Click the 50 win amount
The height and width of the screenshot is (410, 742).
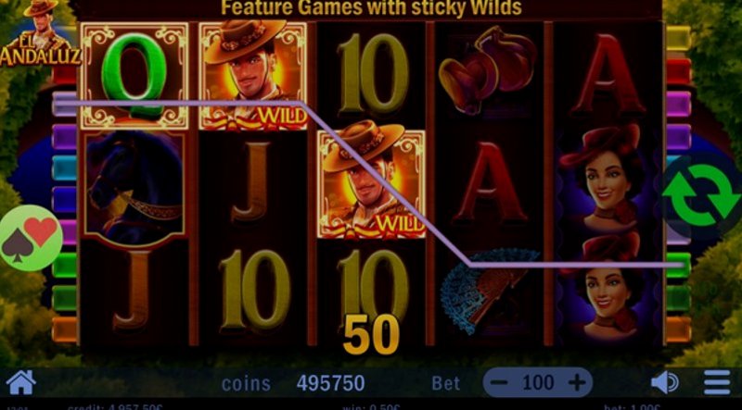371,334
